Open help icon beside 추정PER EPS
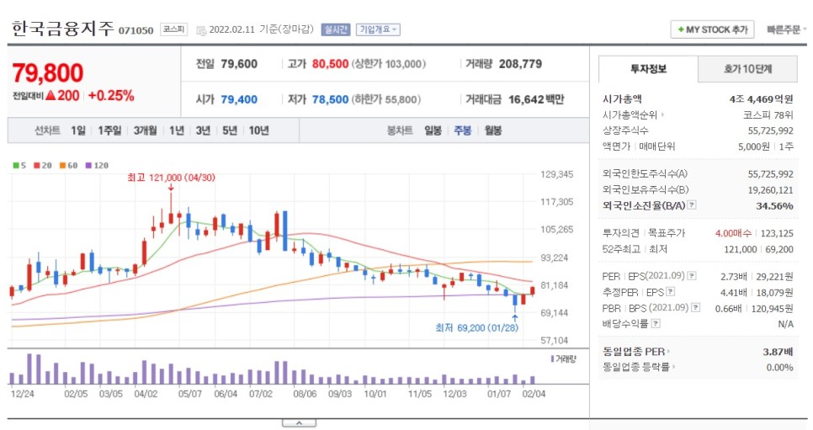Image resolution: width=813 pixels, height=430 pixels. [x=671, y=292]
